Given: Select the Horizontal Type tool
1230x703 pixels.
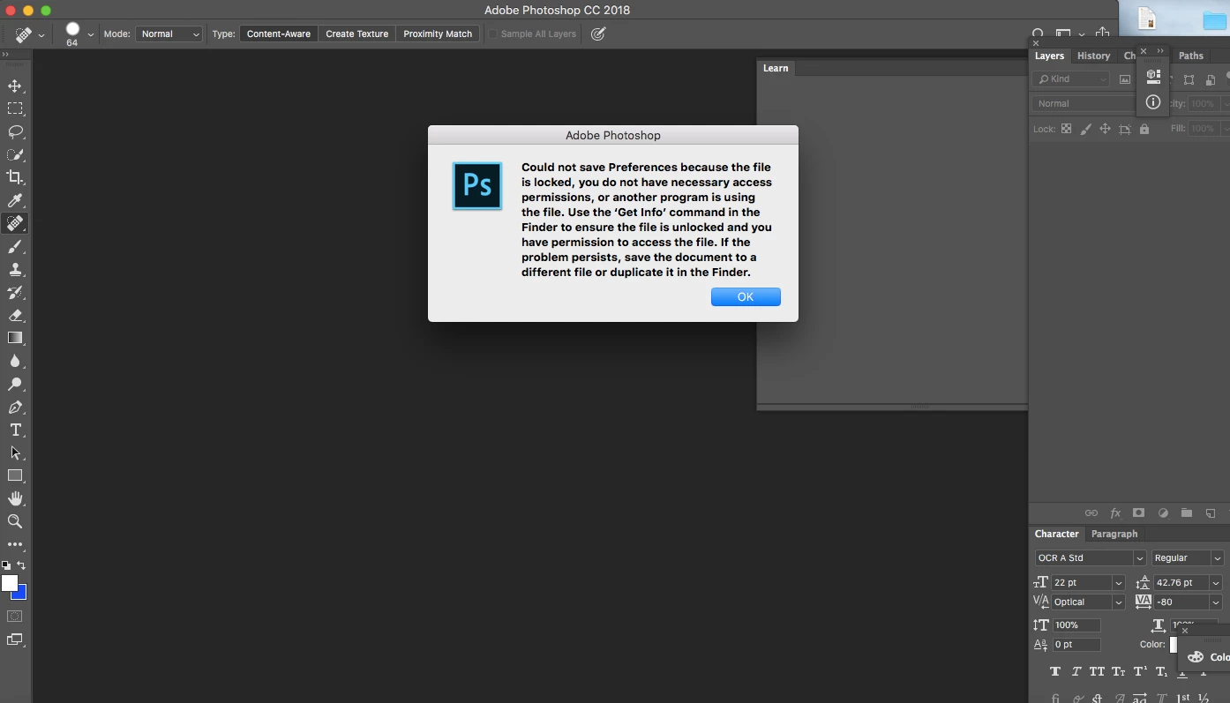Looking at the screenshot, I should (15, 430).
